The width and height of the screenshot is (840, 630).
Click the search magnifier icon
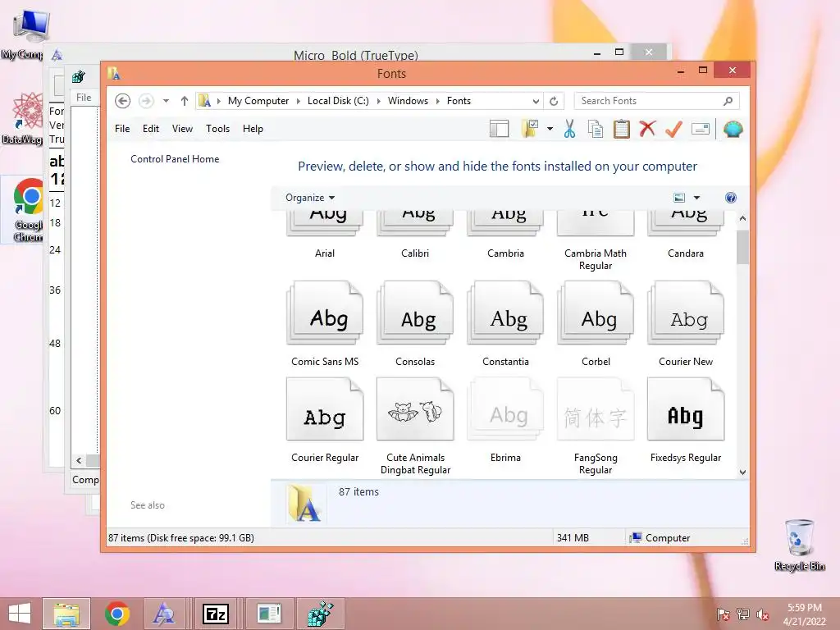728,101
